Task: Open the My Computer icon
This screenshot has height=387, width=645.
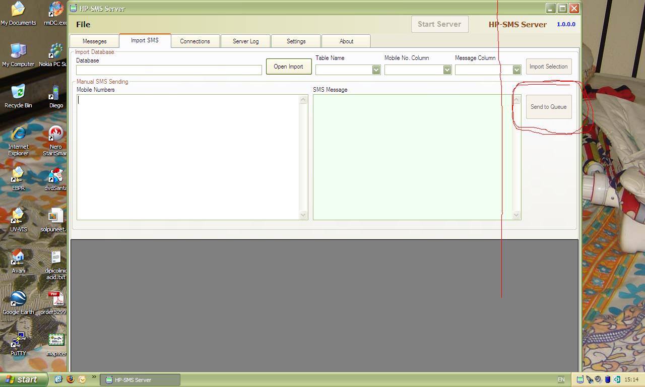Action: [x=18, y=51]
